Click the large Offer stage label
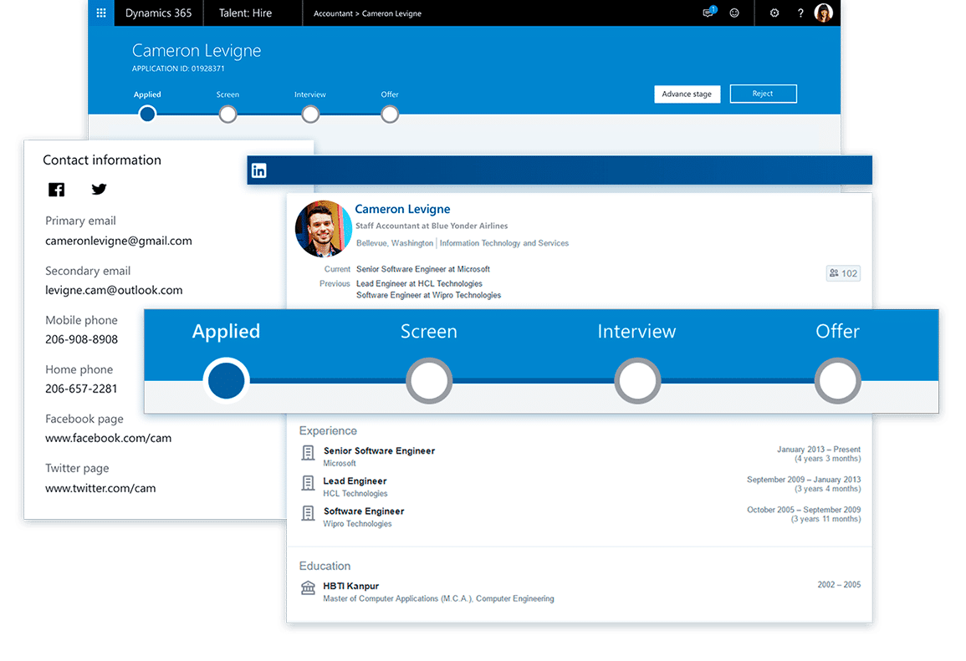The height and width of the screenshot is (661, 966). (x=837, y=332)
